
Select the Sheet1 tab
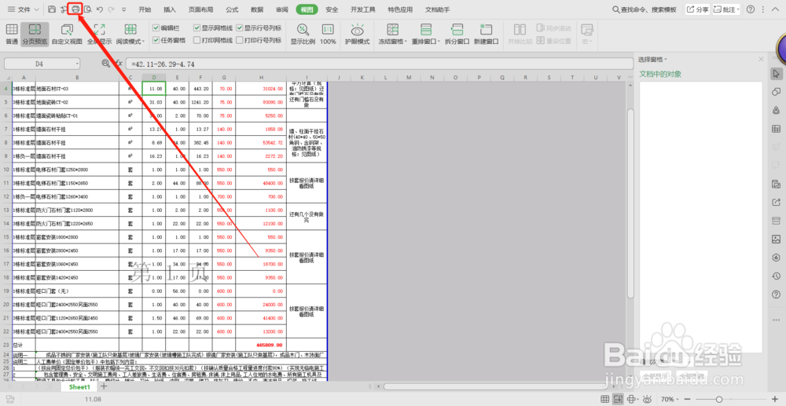pos(79,387)
